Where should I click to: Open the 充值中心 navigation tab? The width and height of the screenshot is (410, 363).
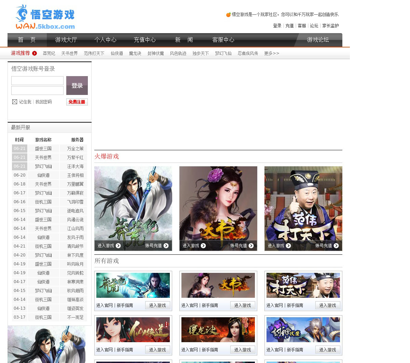pos(145,40)
